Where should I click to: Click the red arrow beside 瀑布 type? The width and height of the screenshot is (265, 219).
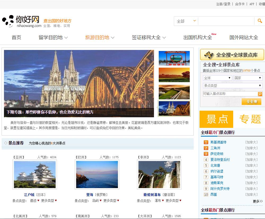point(163,201)
